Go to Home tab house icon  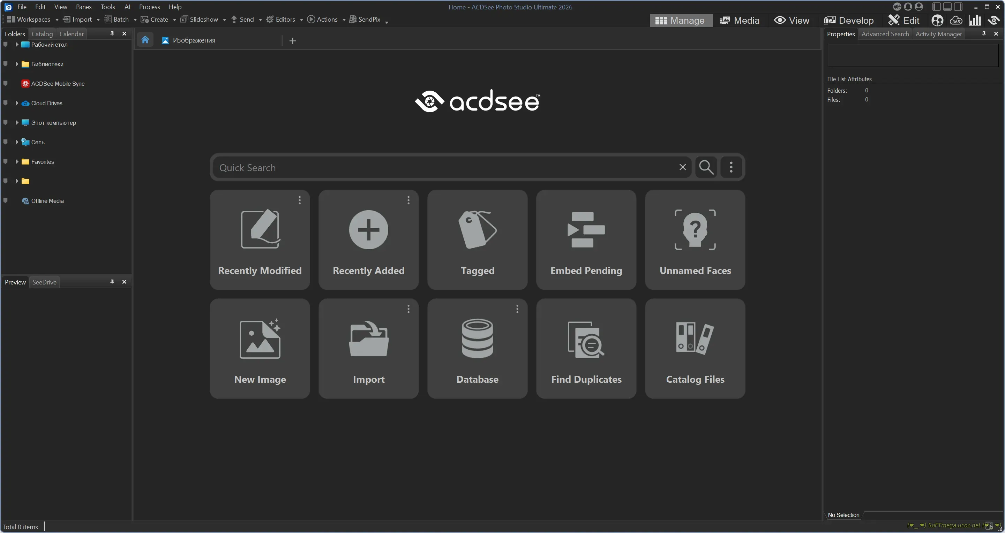click(x=145, y=40)
